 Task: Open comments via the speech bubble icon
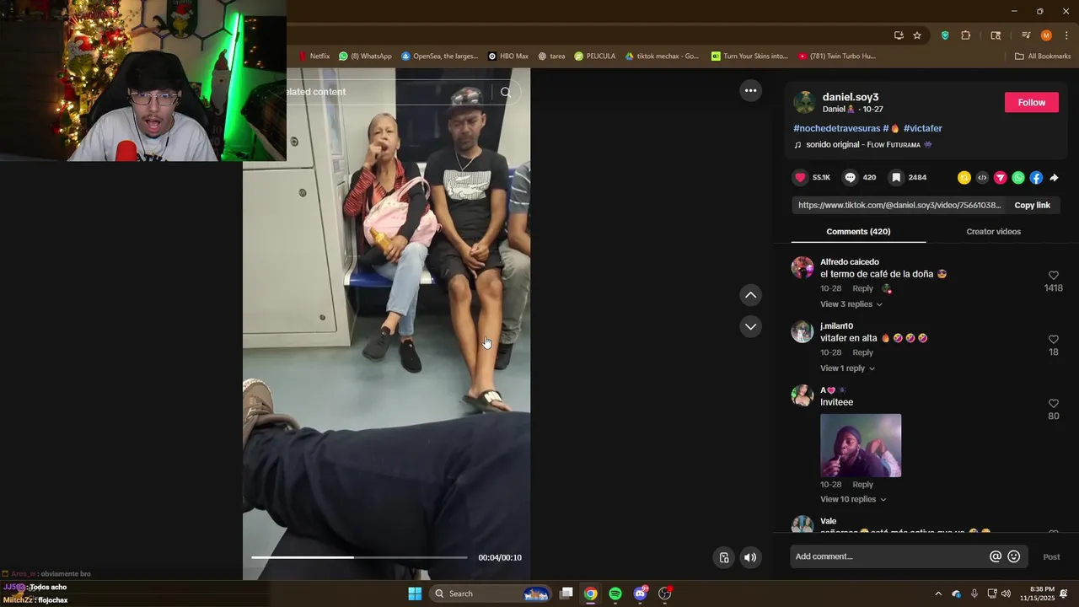pyautogui.click(x=851, y=177)
